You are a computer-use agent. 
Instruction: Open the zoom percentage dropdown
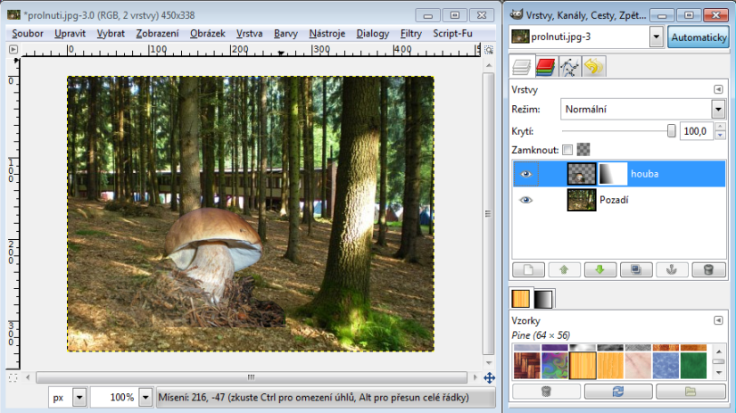(x=145, y=398)
